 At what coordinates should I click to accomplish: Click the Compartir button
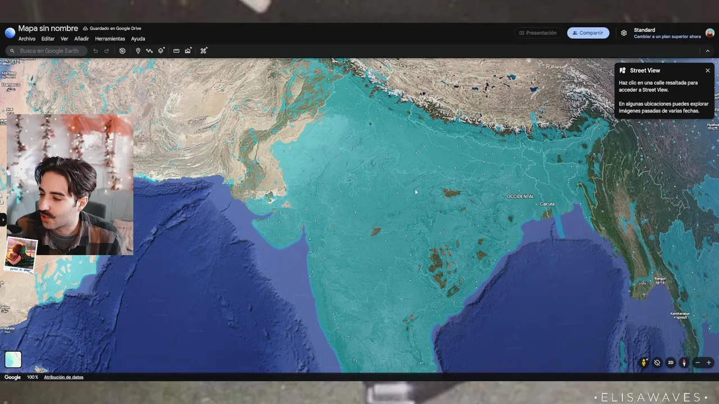click(x=588, y=33)
